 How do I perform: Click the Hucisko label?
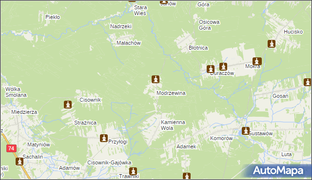293,32
